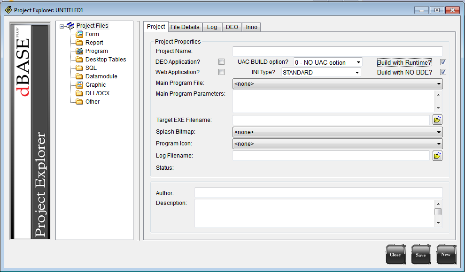Viewport: 465px width, 272px height.
Task: Select the SQL tree item label
Action: tap(91, 68)
